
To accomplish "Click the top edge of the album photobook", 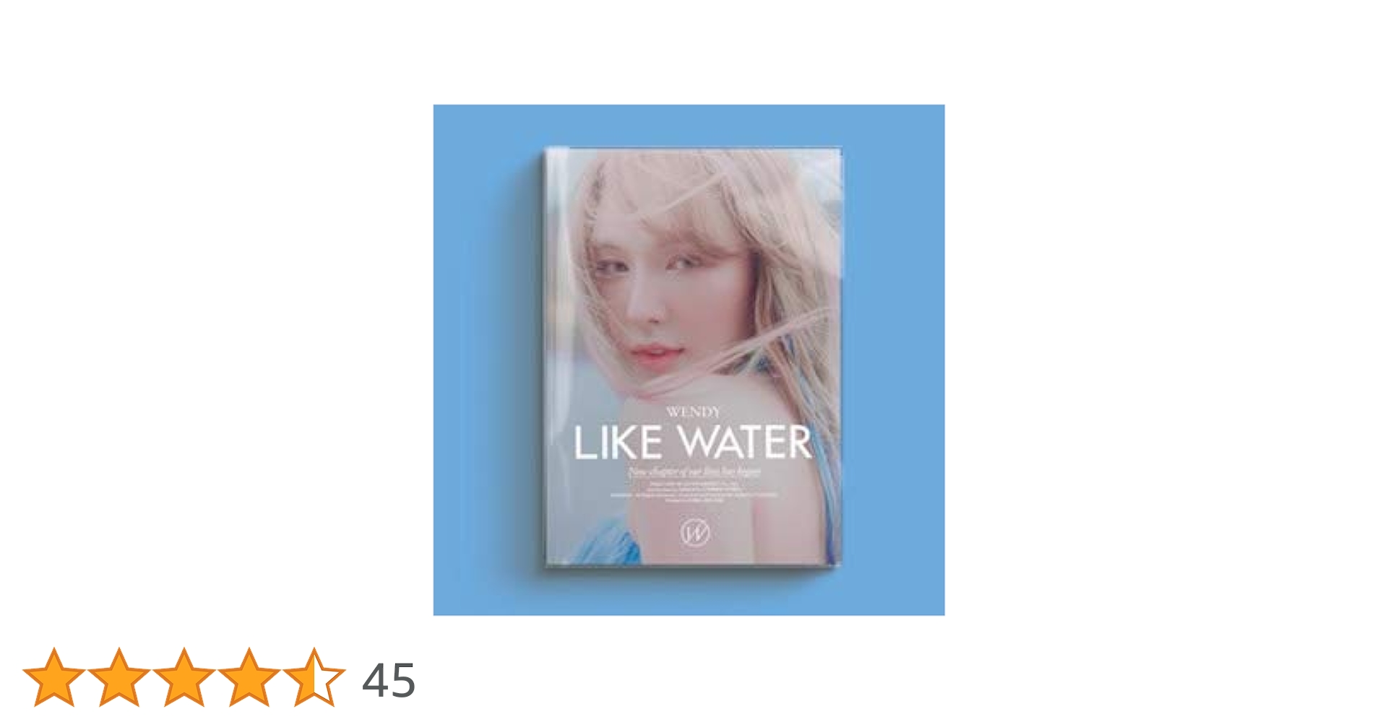I will click(694, 150).
